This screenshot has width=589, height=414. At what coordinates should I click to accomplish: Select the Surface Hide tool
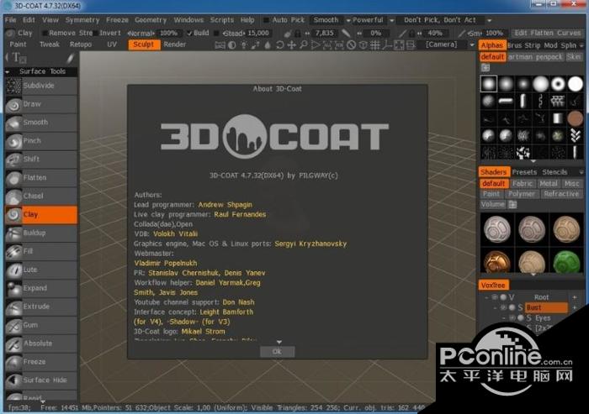[x=41, y=380]
